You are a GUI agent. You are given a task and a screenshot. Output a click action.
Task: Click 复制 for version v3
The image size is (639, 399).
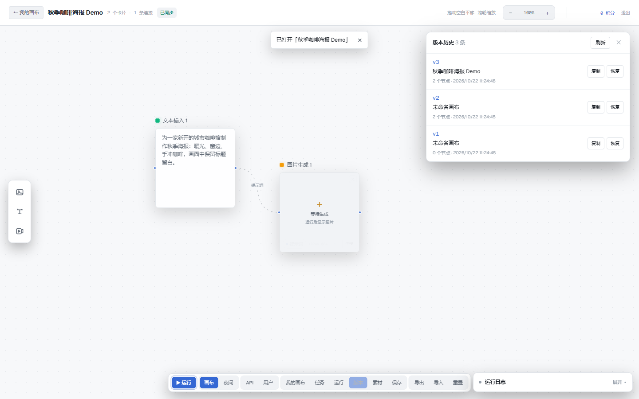click(596, 71)
